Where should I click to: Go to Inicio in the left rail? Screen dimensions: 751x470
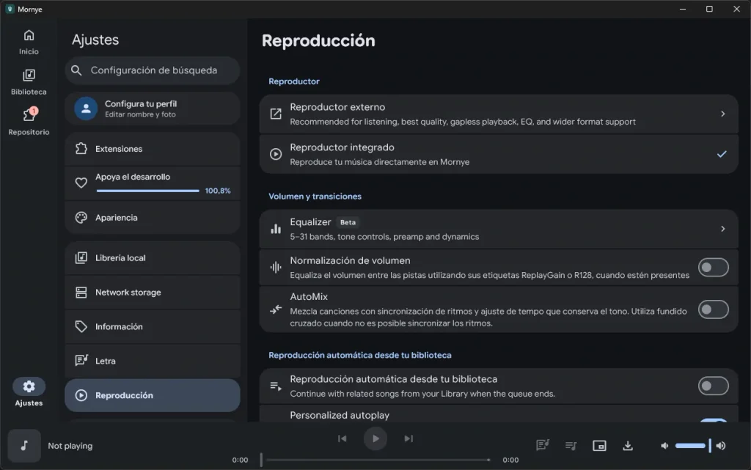point(29,42)
